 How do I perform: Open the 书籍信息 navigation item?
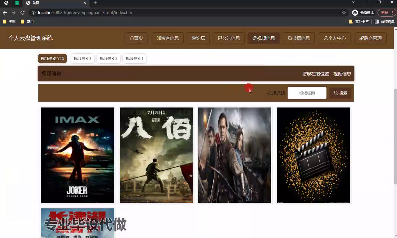(x=299, y=38)
